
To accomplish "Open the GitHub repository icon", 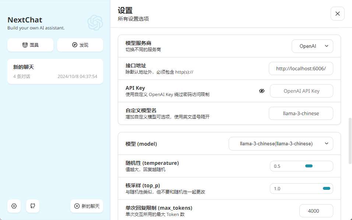I will (x=33, y=206).
